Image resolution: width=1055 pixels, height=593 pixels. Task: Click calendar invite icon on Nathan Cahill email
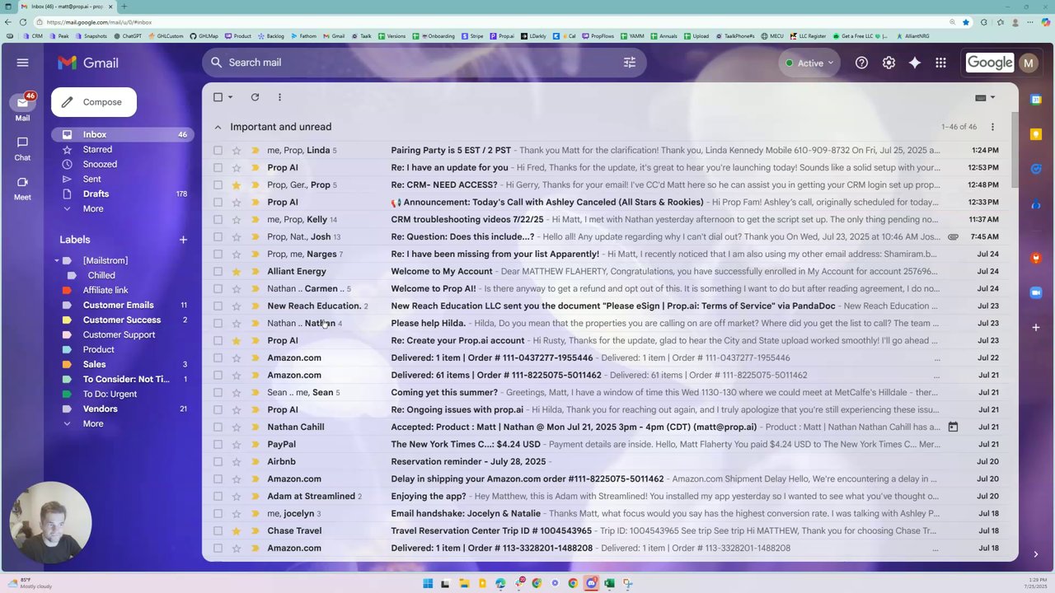tap(953, 427)
